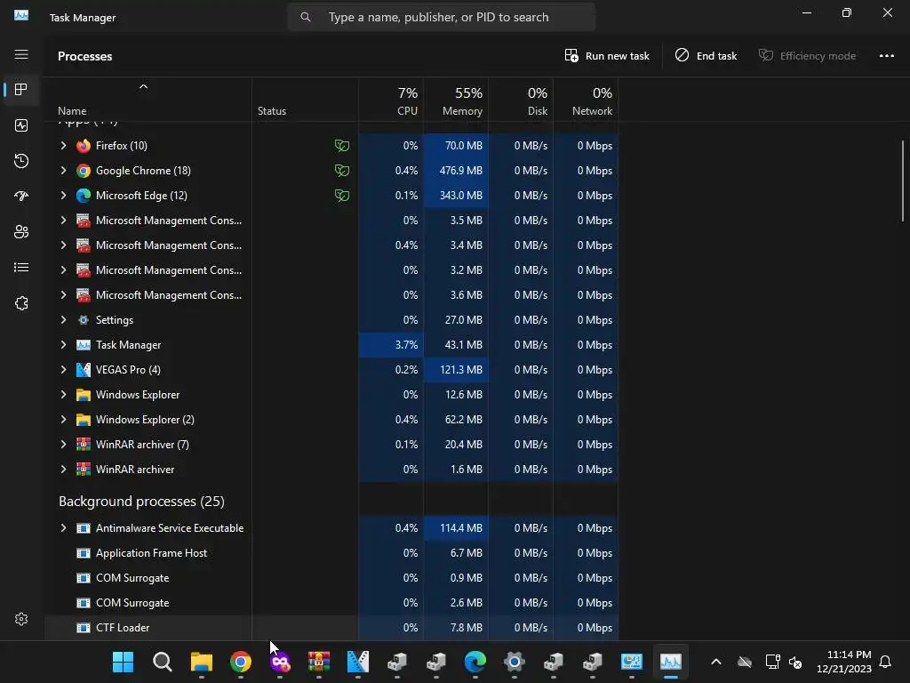Expand the WinRAR archiver (7) group
This screenshot has width=910, height=683.
pyautogui.click(x=63, y=445)
